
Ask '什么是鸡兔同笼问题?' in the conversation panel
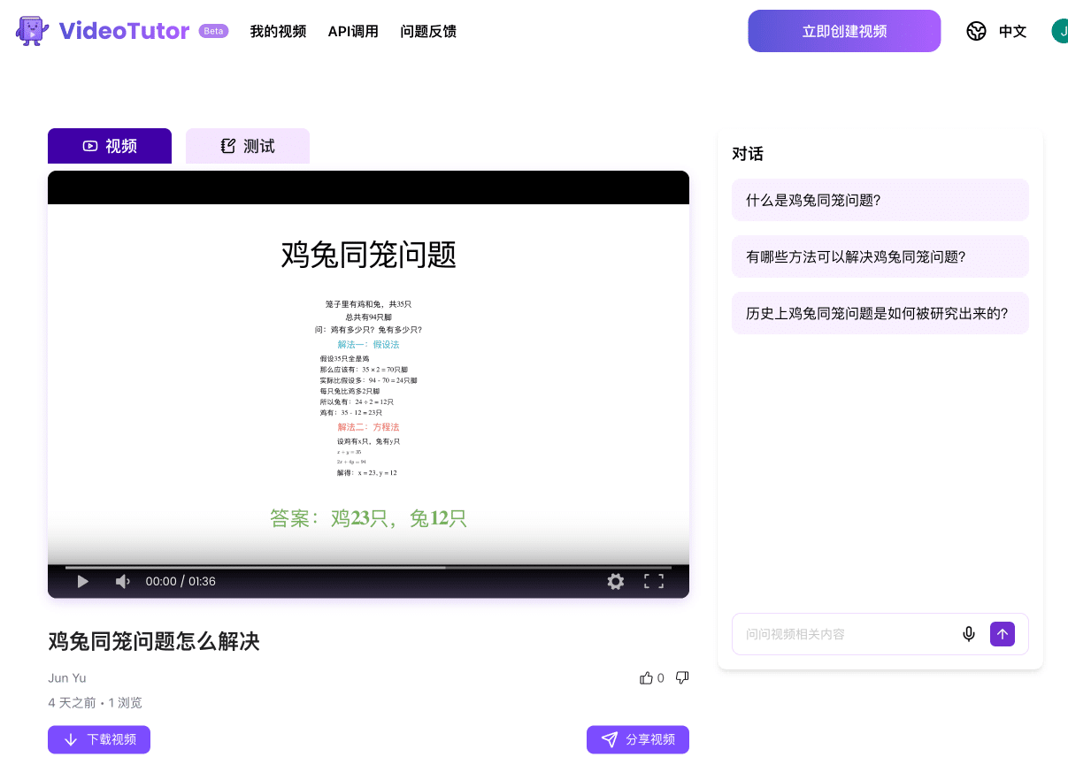(880, 200)
